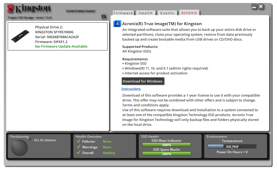Click the SSD Wear Indicator 100% bar
The image size is (277, 171).
(x=166, y=145)
